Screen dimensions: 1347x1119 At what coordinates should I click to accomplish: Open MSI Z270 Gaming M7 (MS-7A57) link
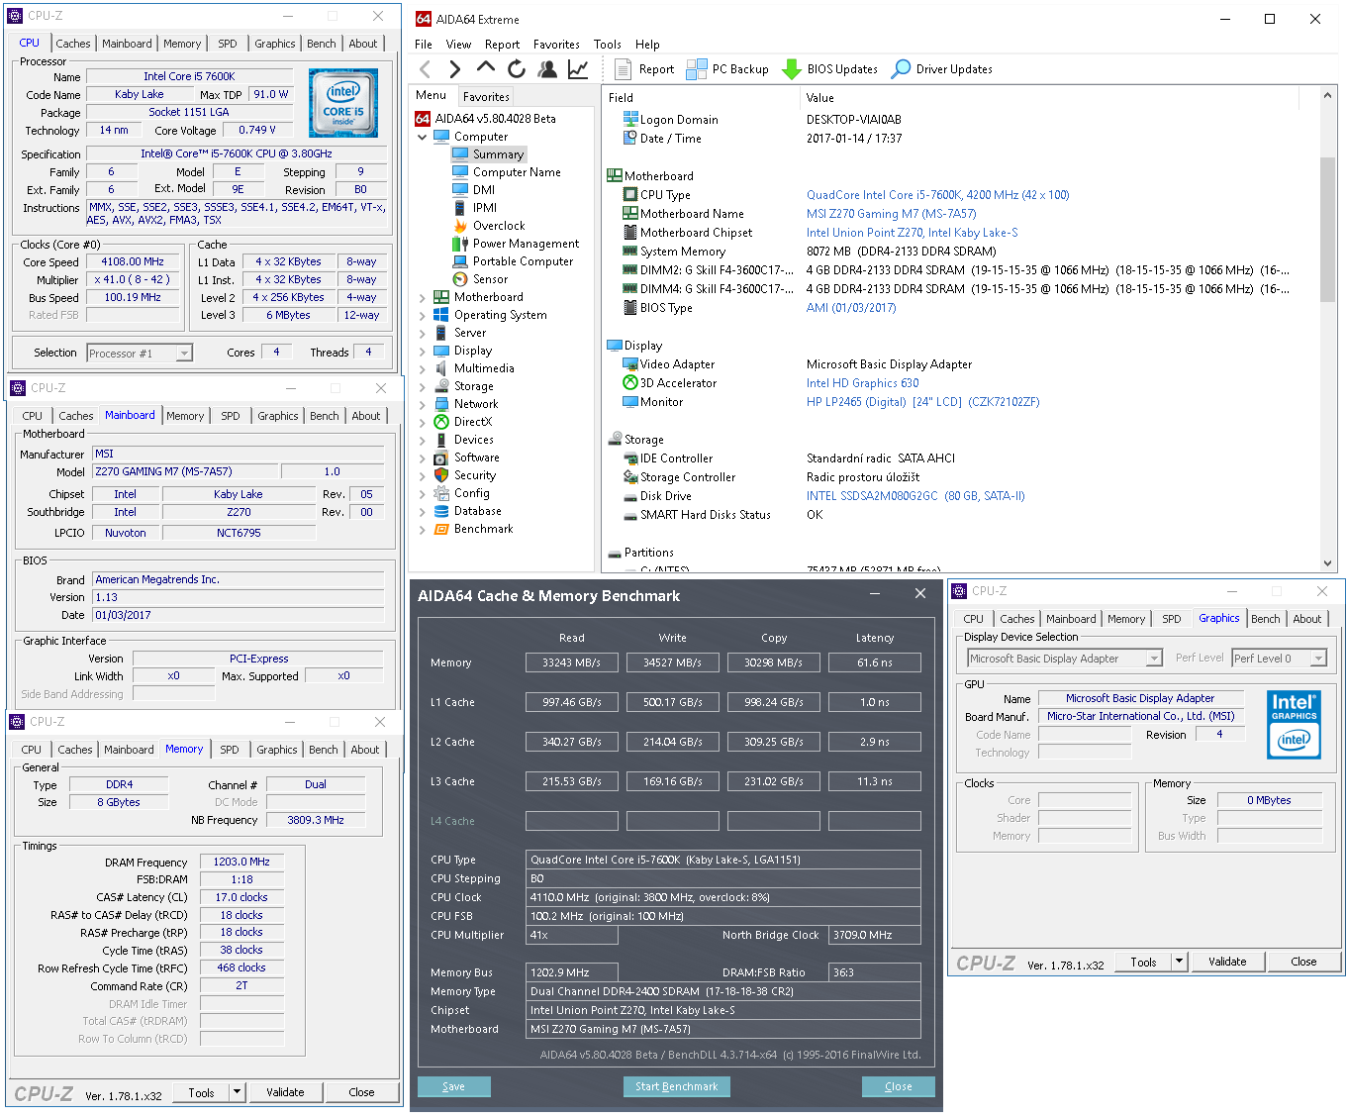click(x=891, y=214)
